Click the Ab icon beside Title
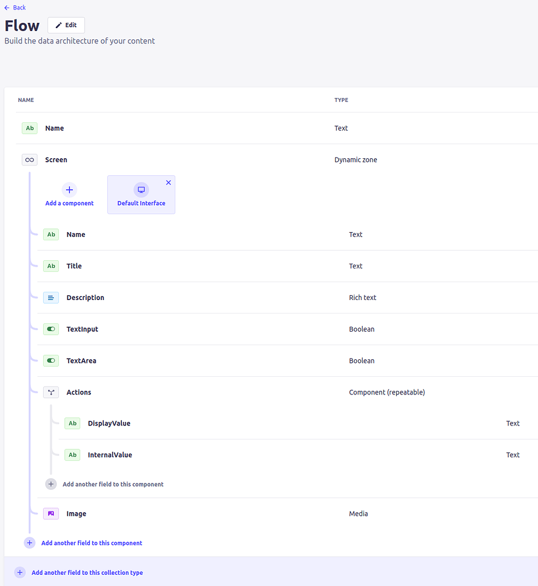The width and height of the screenshot is (538, 586). pyautogui.click(x=51, y=265)
